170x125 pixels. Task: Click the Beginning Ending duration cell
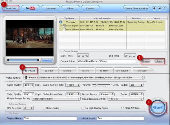tap(136, 22)
